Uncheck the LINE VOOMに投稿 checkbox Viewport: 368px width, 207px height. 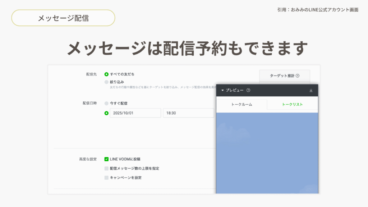click(x=106, y=159)
